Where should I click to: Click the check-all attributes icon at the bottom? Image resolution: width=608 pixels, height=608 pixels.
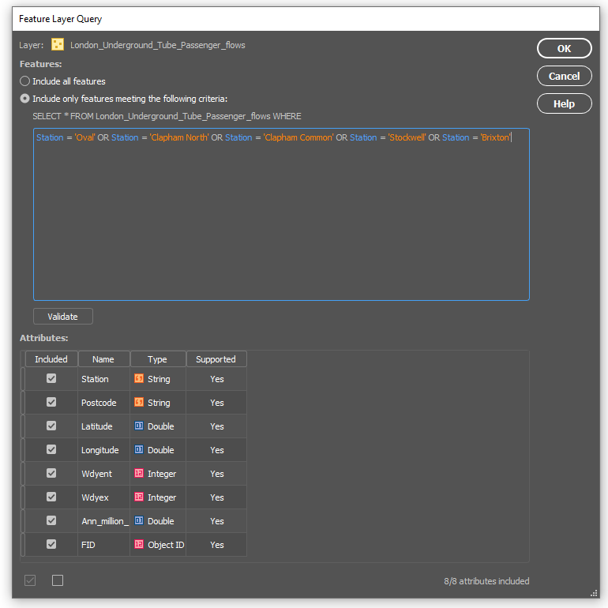30,580
